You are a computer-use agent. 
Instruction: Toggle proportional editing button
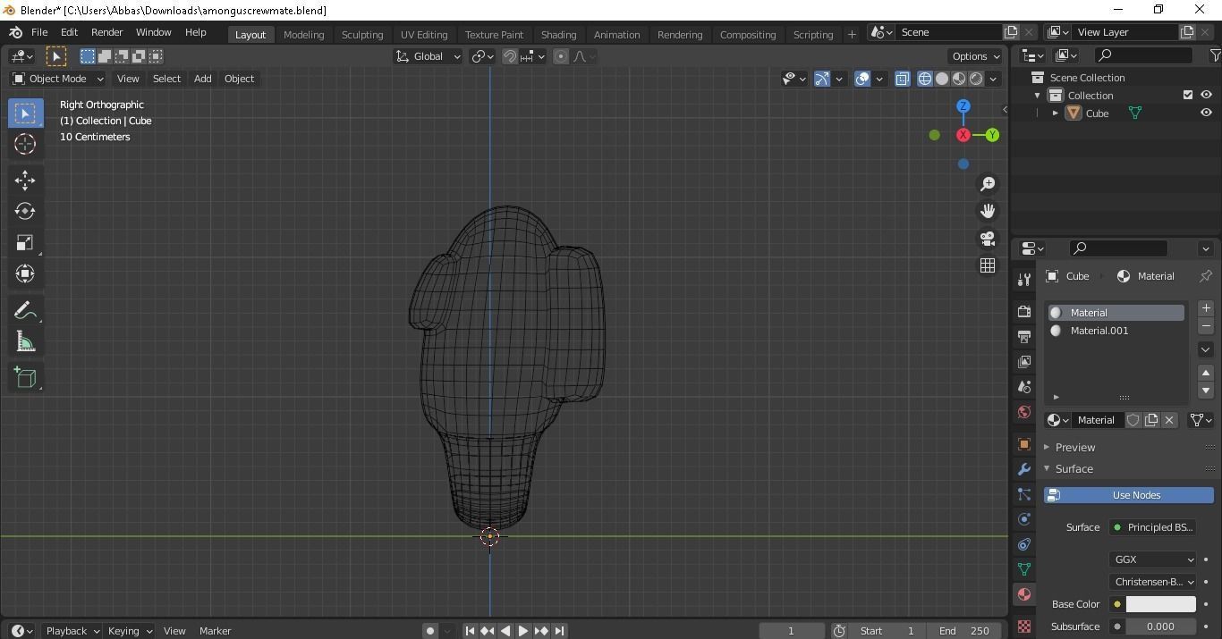tap(561, 56)
